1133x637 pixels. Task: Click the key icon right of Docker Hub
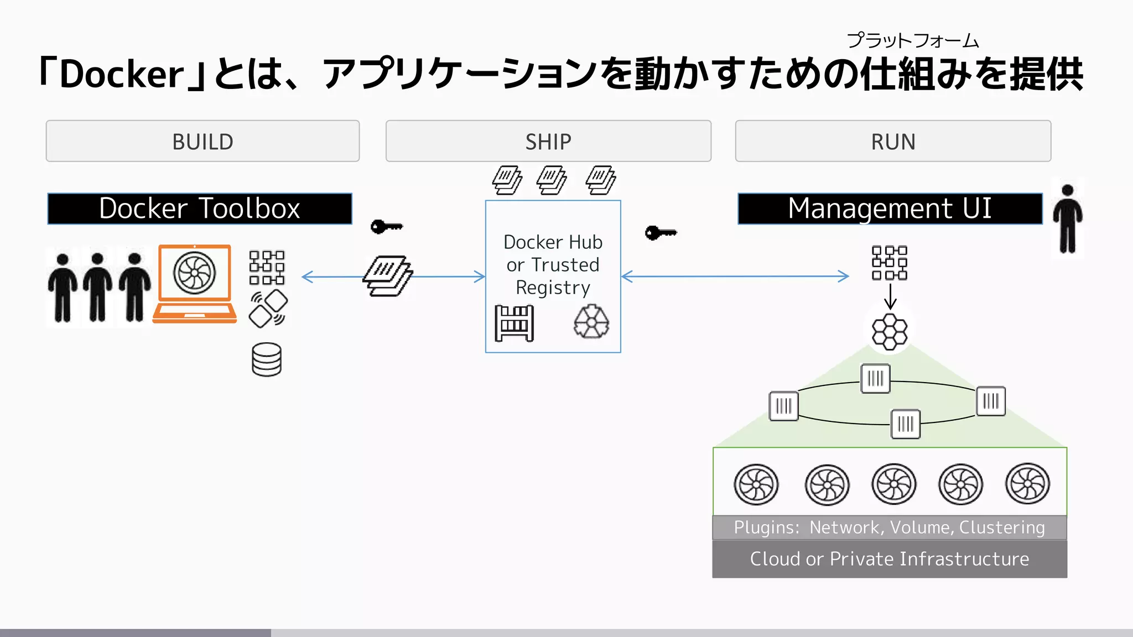click(x=661, y=233)
